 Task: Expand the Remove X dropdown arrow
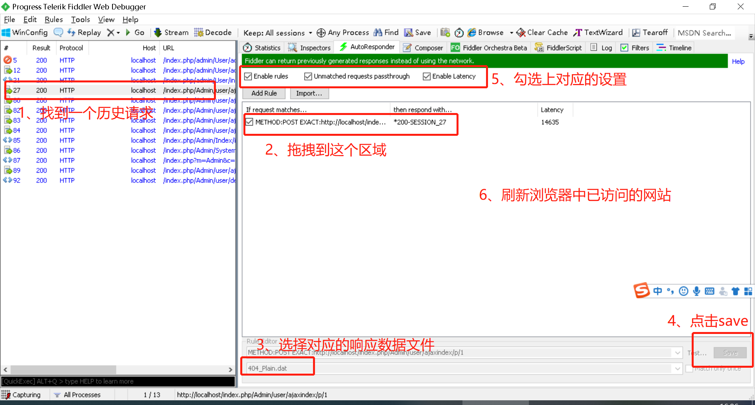coord(118,33)
